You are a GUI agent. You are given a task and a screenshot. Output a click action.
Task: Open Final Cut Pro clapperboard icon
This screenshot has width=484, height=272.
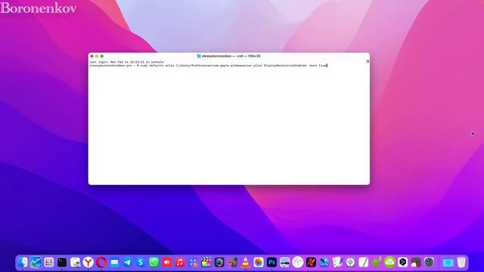206,262
